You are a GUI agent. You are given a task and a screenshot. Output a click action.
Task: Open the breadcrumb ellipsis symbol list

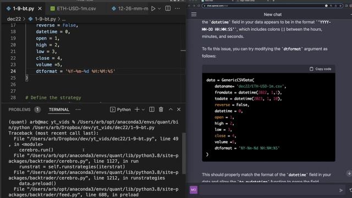(64, 19)
